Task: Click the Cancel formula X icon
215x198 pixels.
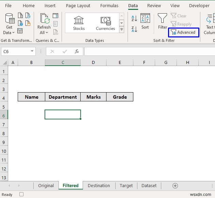Action: pos(52,51)
